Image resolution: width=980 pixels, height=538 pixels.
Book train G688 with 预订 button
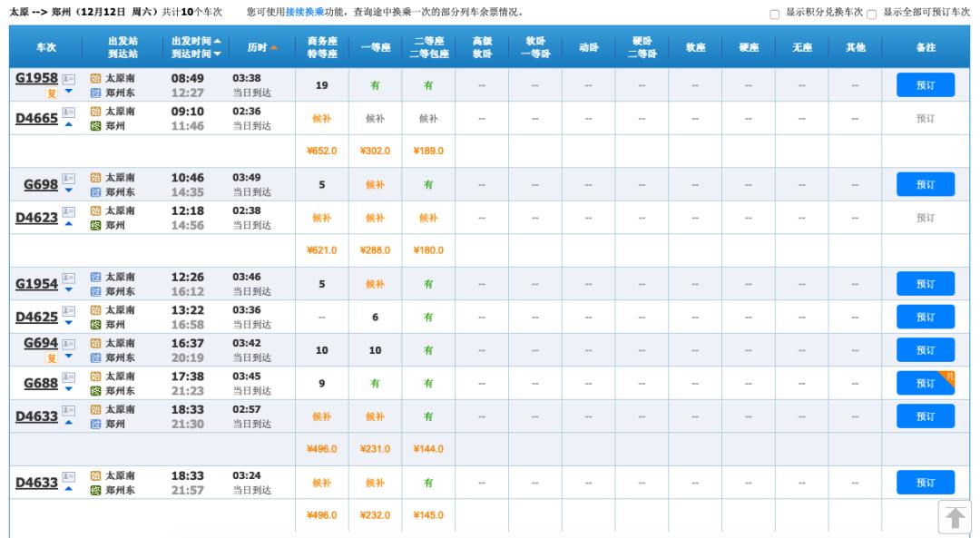[x=926, y=383]
